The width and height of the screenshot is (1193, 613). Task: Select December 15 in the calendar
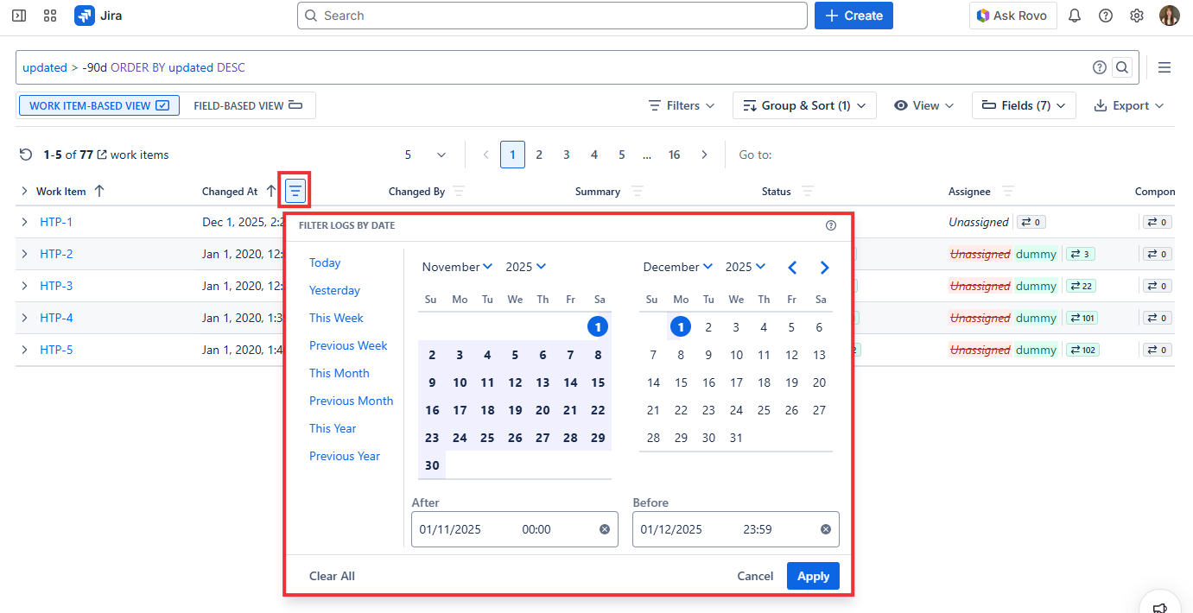coord(681,382)
